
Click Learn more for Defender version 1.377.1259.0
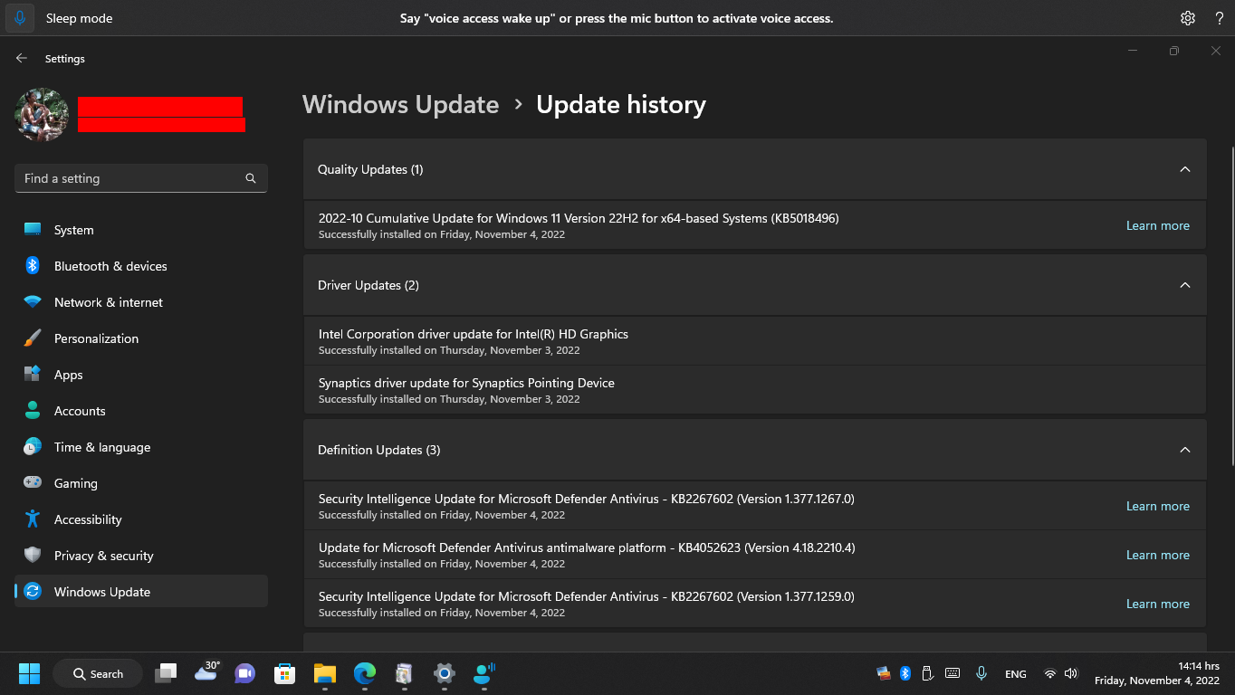coord(1158,604)
